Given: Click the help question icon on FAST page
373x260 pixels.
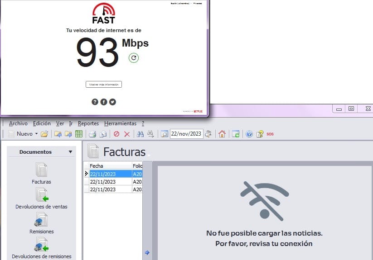Looking at the screenshot, I should coord(95,102).
